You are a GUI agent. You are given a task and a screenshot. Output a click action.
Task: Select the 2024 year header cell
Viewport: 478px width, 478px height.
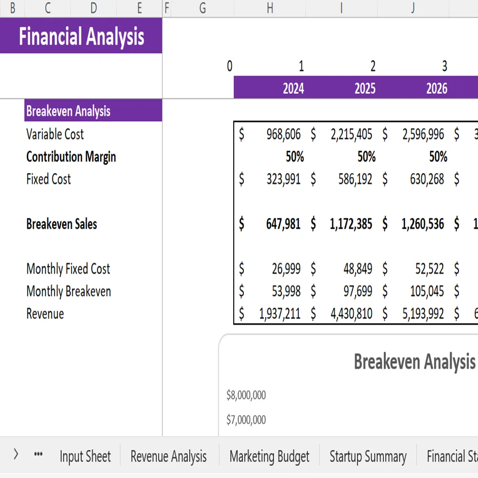pos(293,88)
